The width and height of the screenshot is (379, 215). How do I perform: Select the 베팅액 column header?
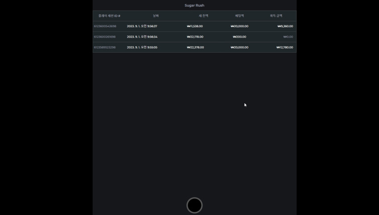point(239,16)
